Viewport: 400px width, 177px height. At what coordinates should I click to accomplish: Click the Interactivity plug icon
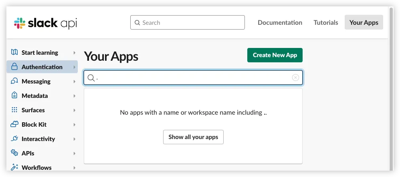(x=14, y=139)
